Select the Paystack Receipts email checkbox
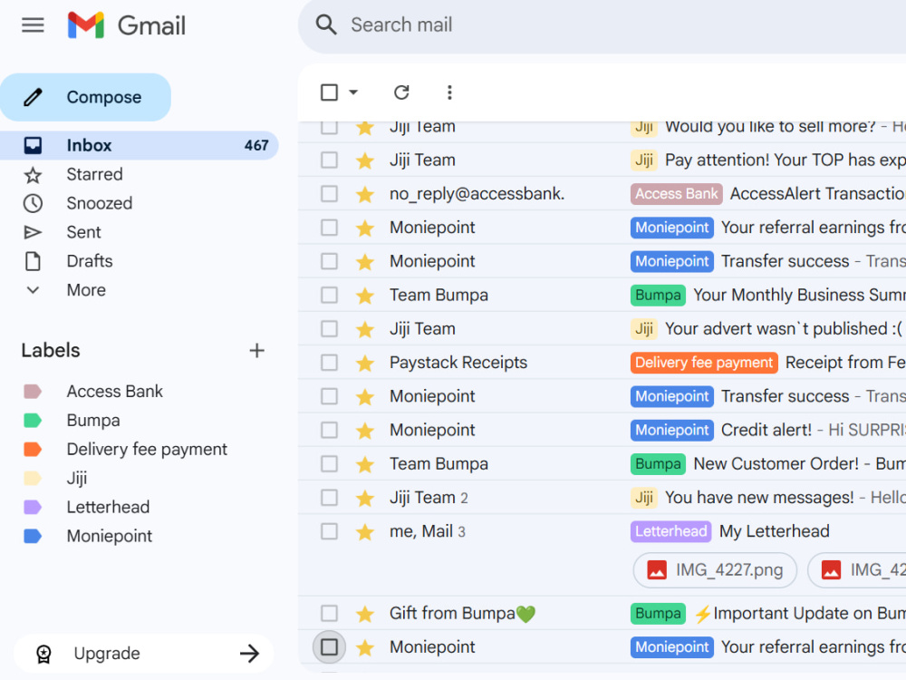 point(330,363)
